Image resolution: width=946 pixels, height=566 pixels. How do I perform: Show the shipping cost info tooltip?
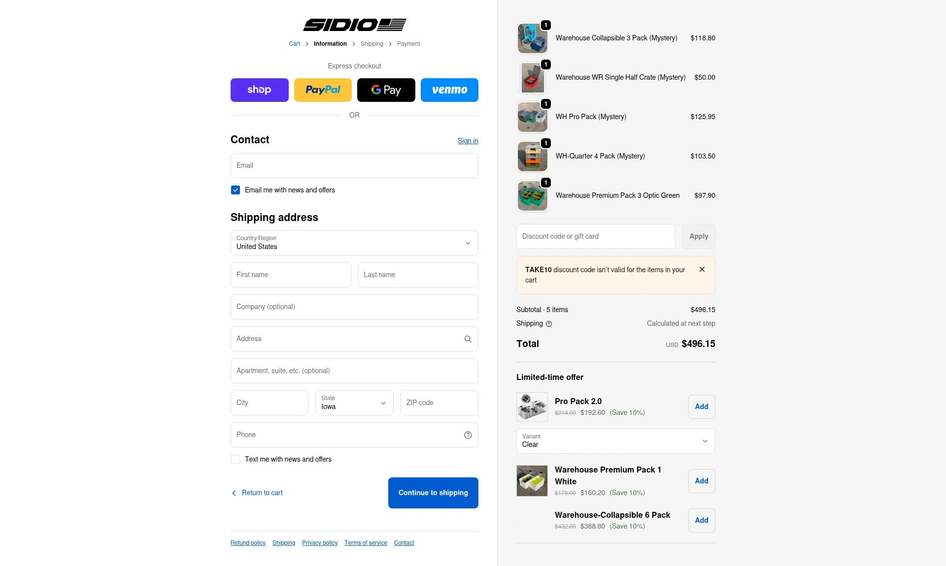[x=549, y=323]
